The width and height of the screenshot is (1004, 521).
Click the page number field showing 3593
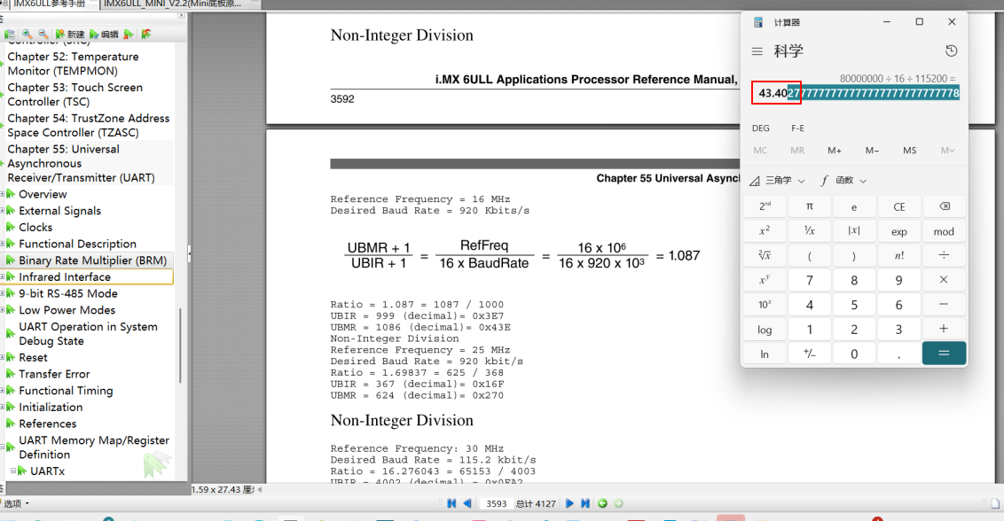pyautogui.click(x=497, y=503)
